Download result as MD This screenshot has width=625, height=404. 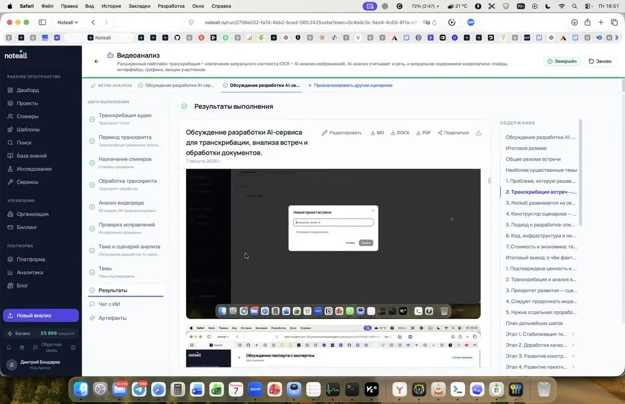[377, 133]
